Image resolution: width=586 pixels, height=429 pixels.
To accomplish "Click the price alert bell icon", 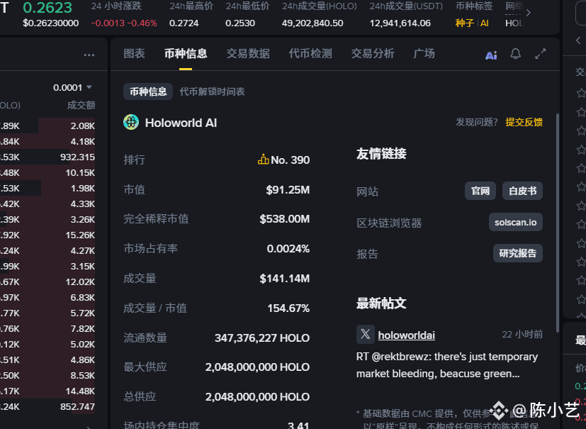I will click(x=516, y=54).
